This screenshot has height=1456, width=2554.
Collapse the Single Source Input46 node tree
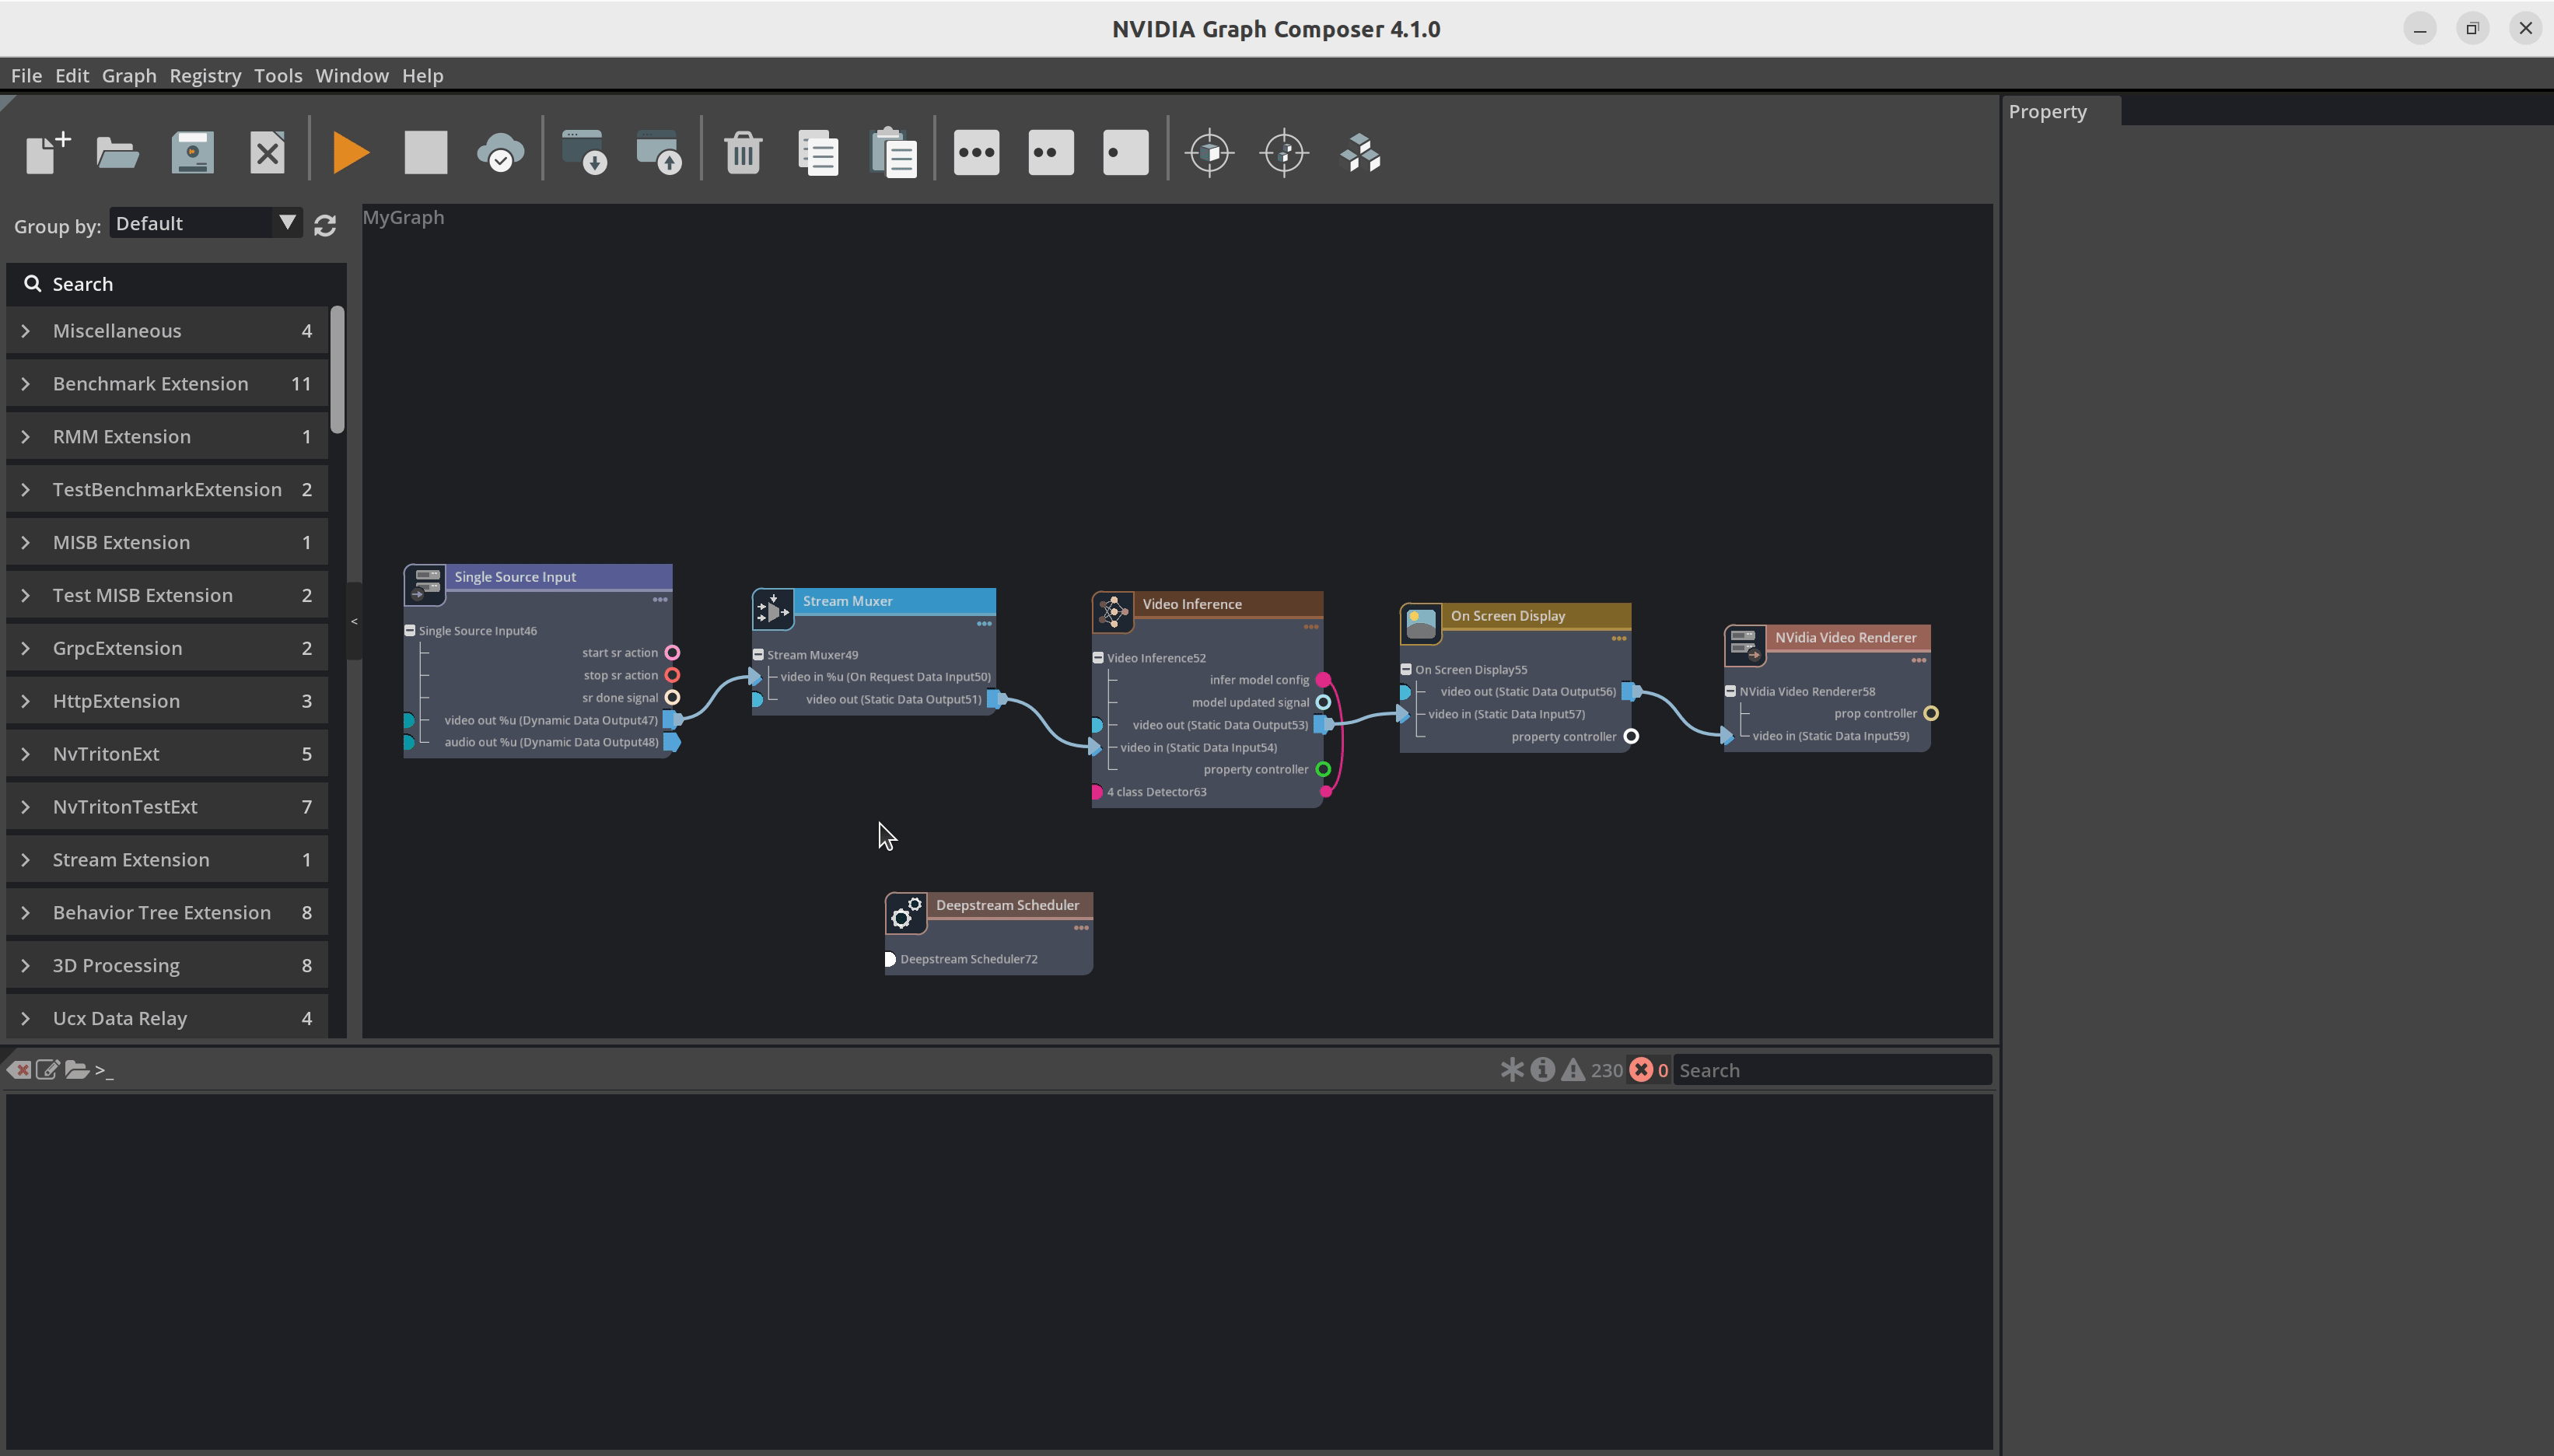pyautogui.click(x=410, y=631)
